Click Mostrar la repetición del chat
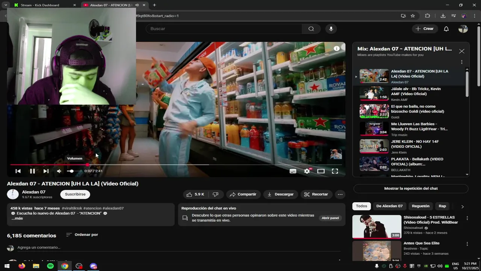 coord(411,188)
